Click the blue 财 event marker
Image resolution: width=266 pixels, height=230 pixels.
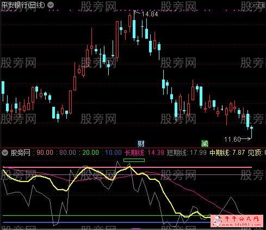141,144
